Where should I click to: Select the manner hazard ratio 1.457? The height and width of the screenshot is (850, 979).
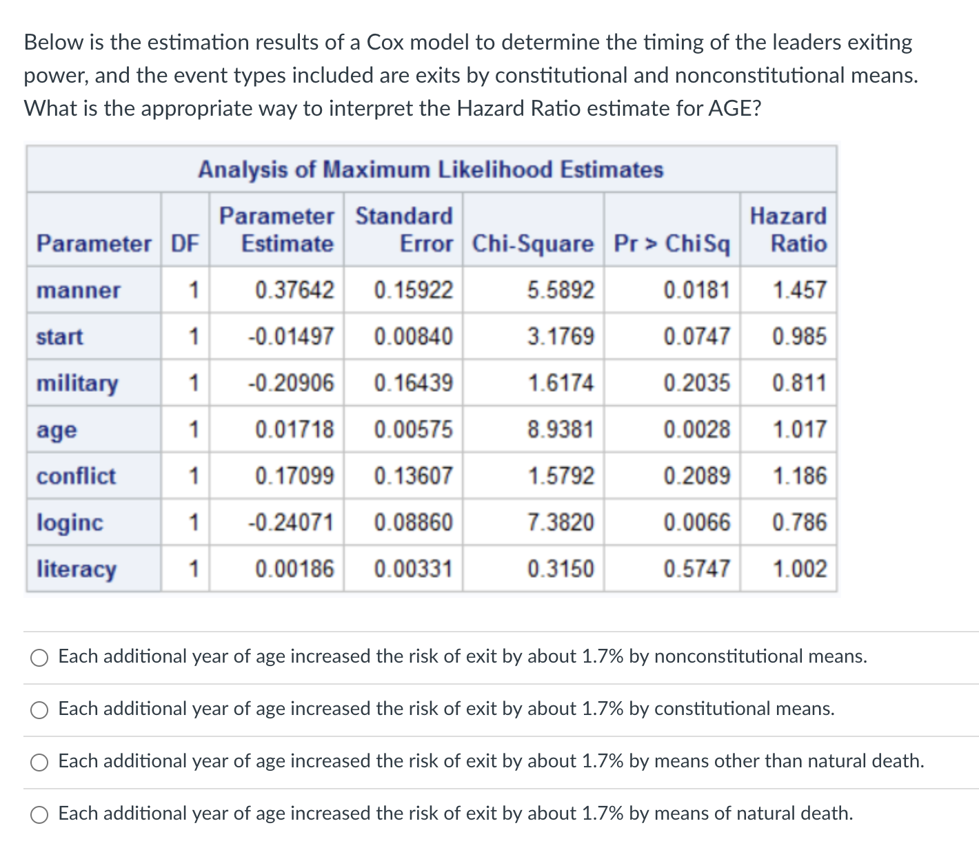(x=799, y=290)
